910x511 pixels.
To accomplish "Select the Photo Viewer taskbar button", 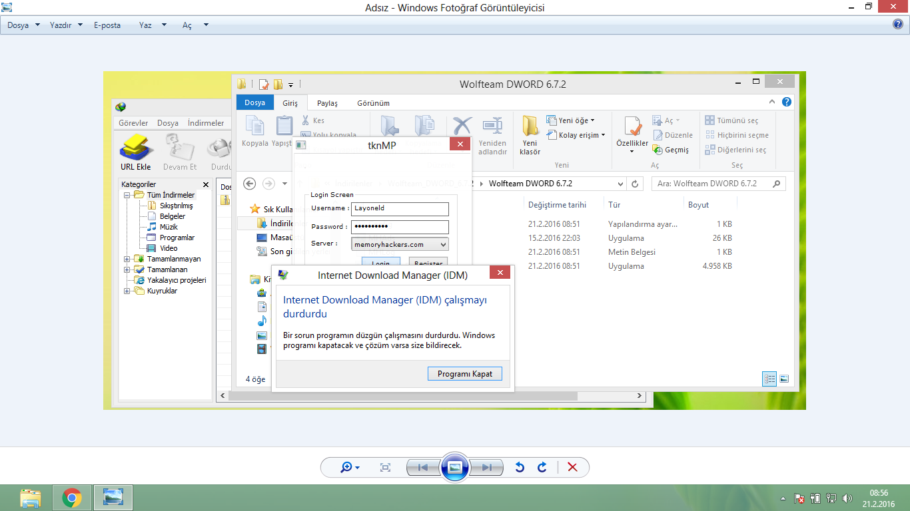I will [113, 498].
